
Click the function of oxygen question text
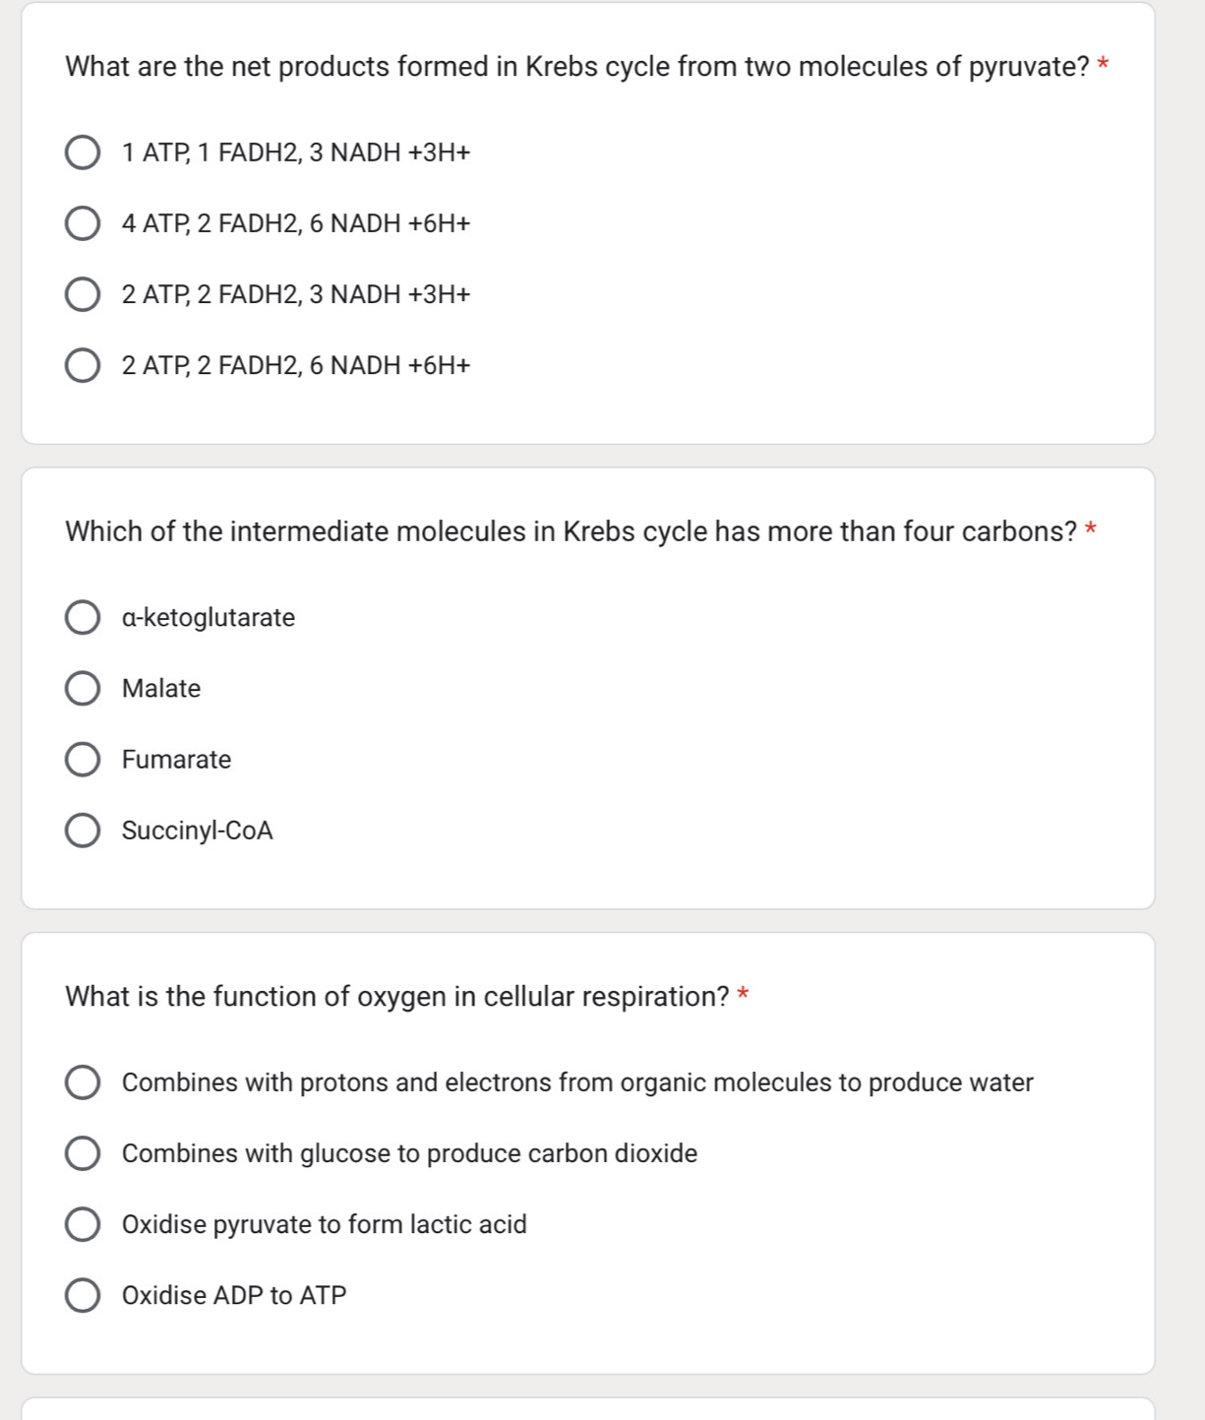(396, 997)
